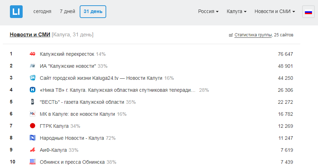This screenshot has height=168, width=318.
Task: Select the 31 день period tab
Action: (93, 12)
